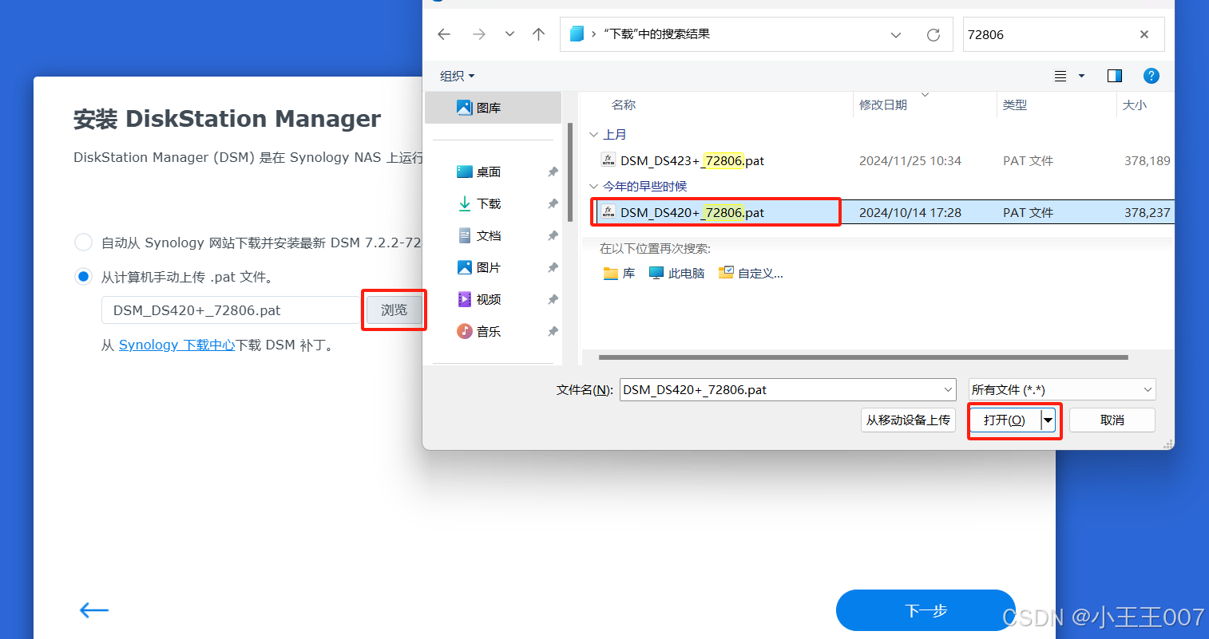Open file dialog help

click(x=1151, y=76)
